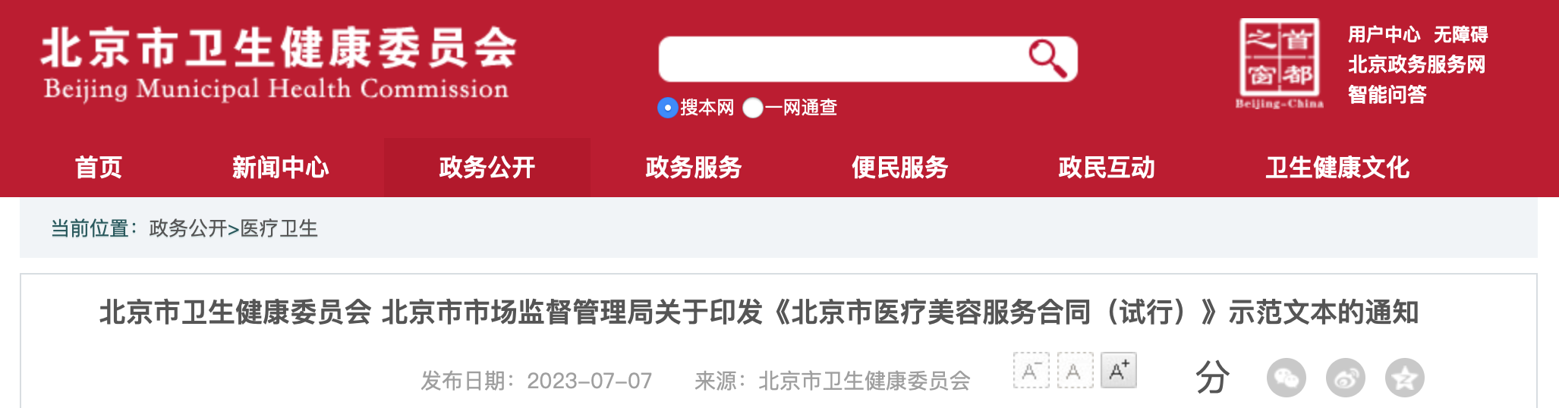Decrease font size with A- icon

click(1031, 370)
